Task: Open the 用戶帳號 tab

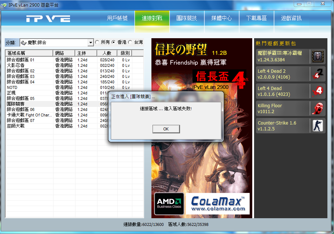Action: click(117, 18)
